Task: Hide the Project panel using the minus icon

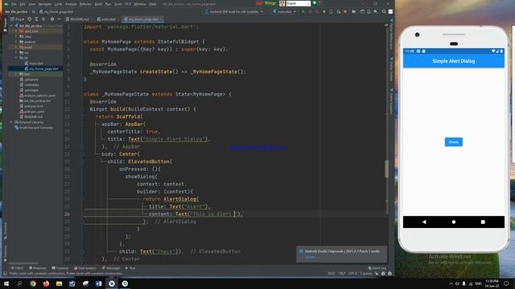Action: (59, 19)
